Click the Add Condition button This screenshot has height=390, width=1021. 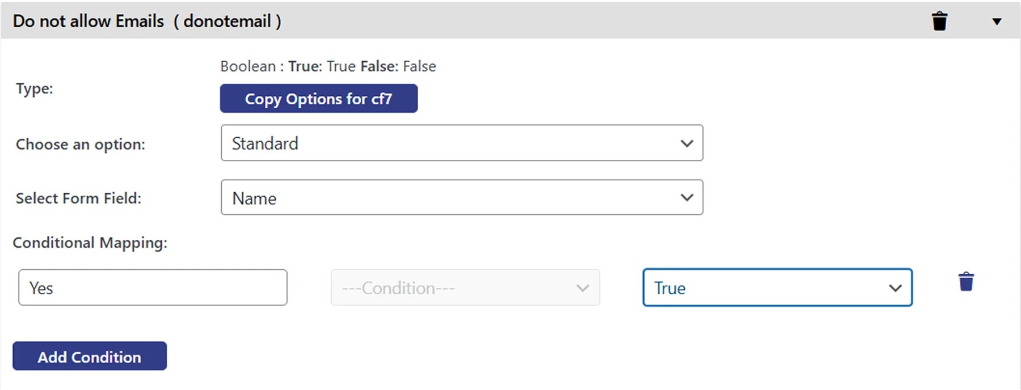click(89, 356)
